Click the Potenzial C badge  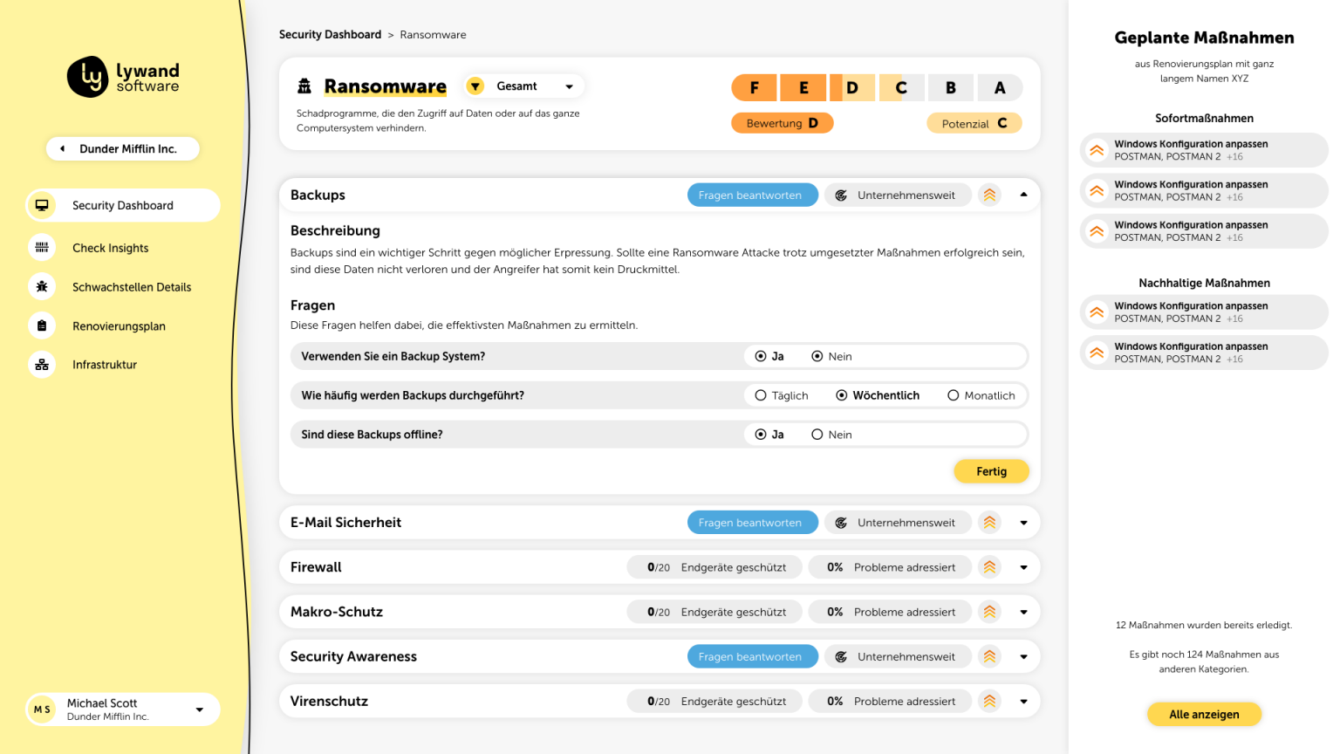pos(974,123)
